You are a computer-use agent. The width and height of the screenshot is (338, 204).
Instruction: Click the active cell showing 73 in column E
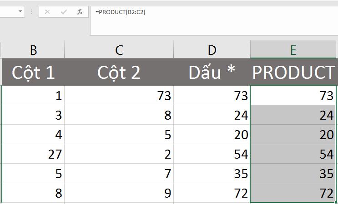point(293,96)
